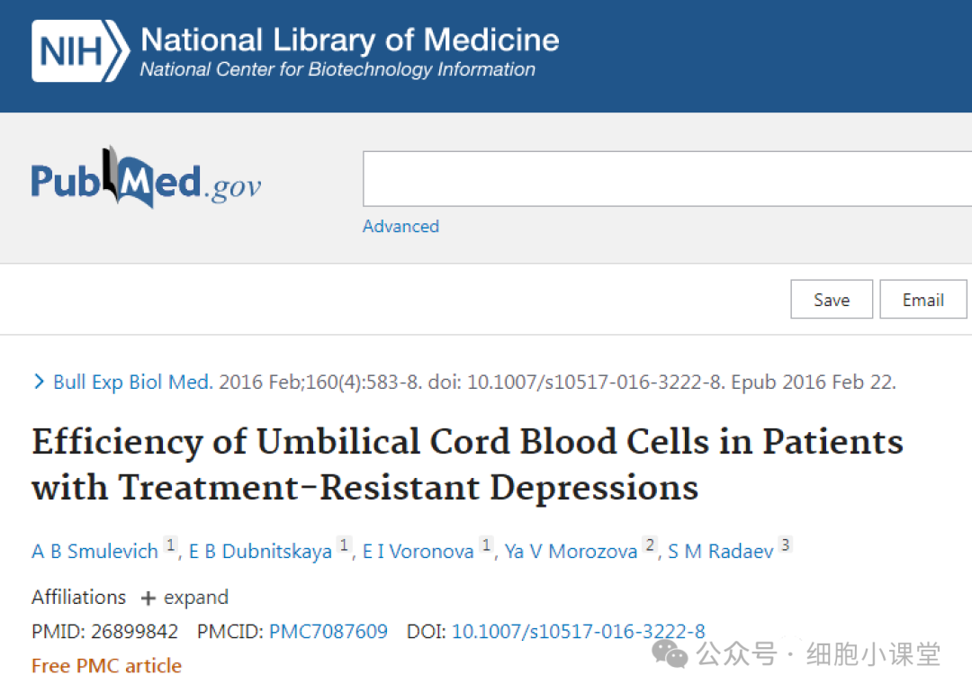Open author Ya V Morozova link
The height and width of the screenshot is (693, 972).
click(571, 551)
